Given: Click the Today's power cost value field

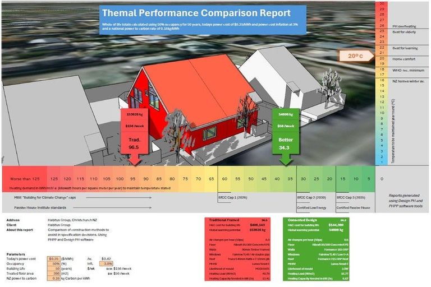Looking at the screenshot, I should [x=54, y=258].
